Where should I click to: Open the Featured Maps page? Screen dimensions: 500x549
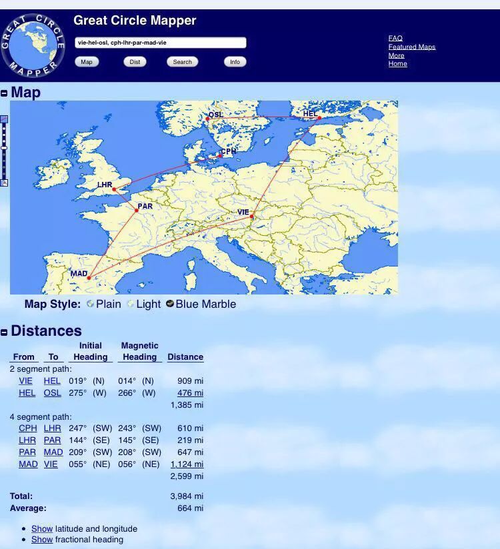point(411,47)
